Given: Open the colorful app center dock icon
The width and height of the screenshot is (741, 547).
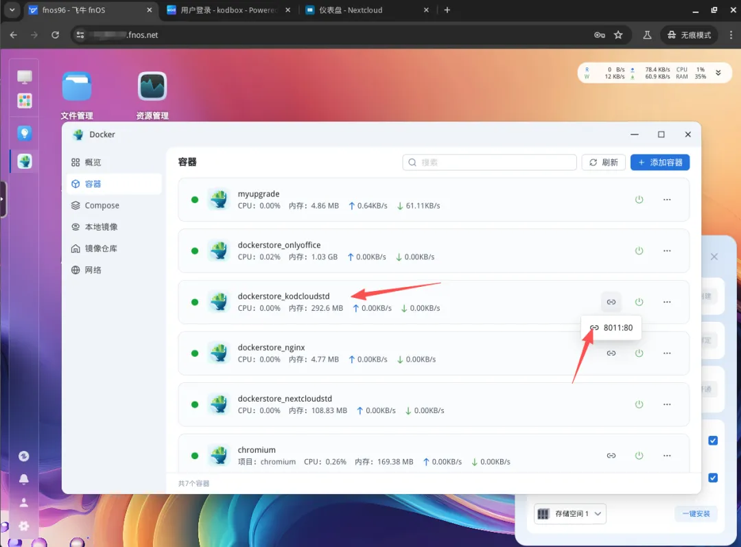Looking at the screenshot, I should point(25,100).
